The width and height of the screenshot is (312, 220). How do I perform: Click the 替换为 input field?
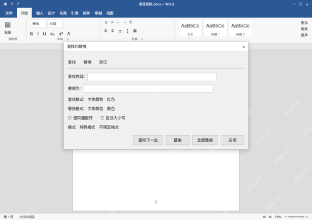click(148, 89)
